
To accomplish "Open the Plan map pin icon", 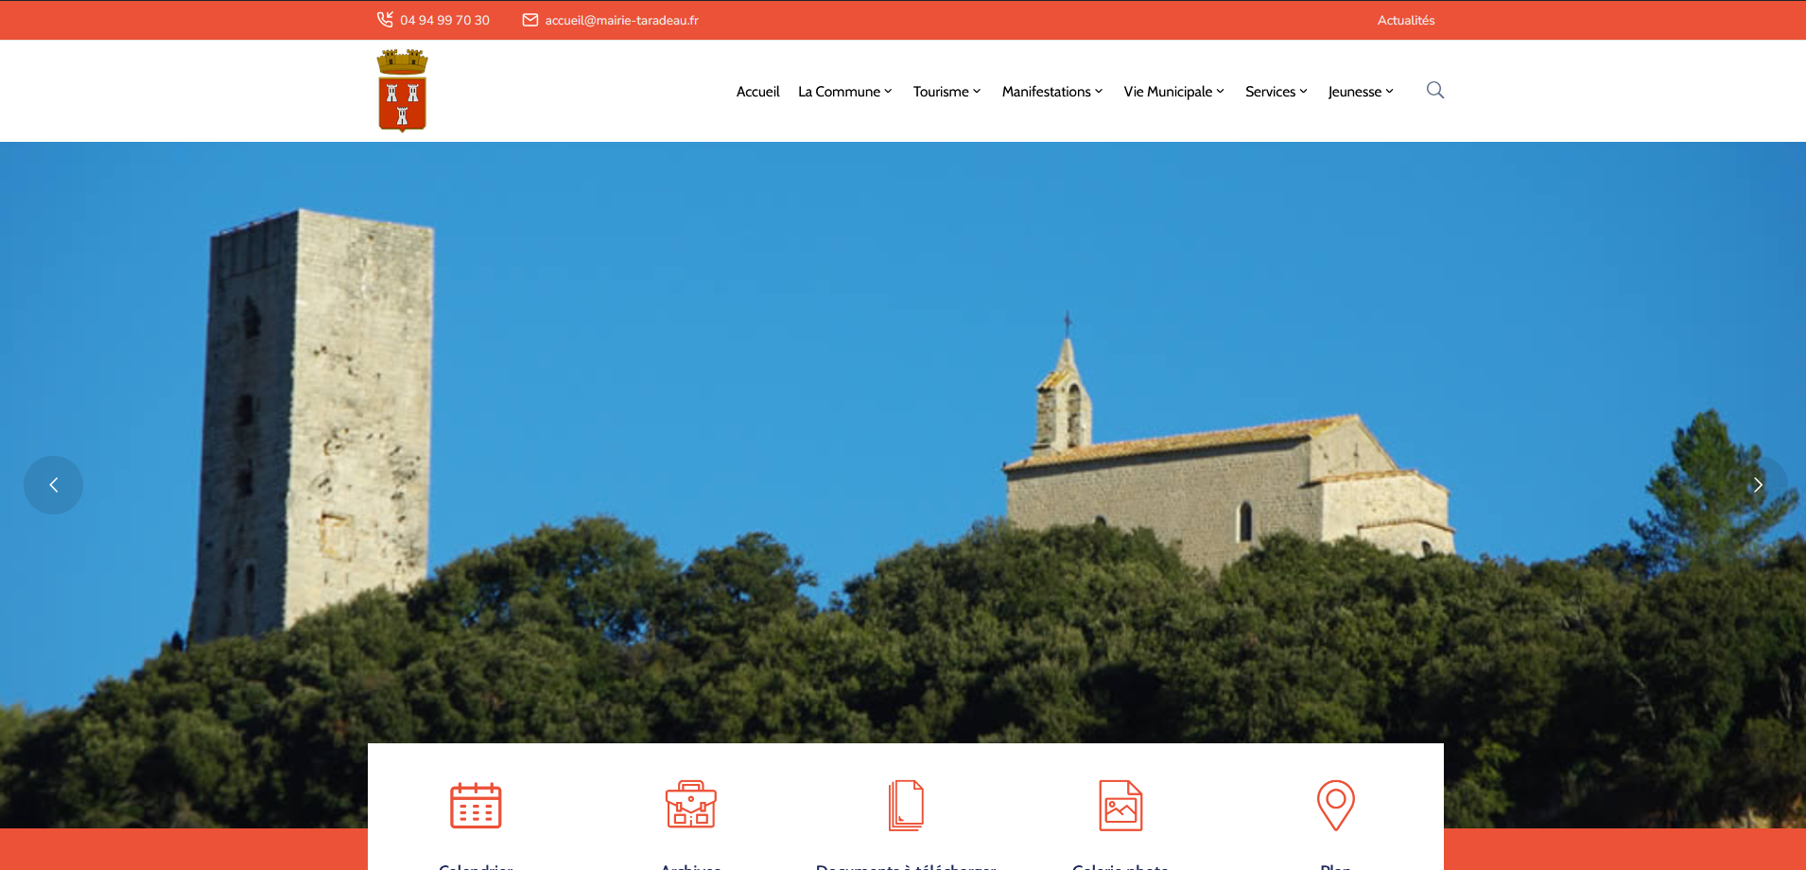I will [x=1335, y=806].
